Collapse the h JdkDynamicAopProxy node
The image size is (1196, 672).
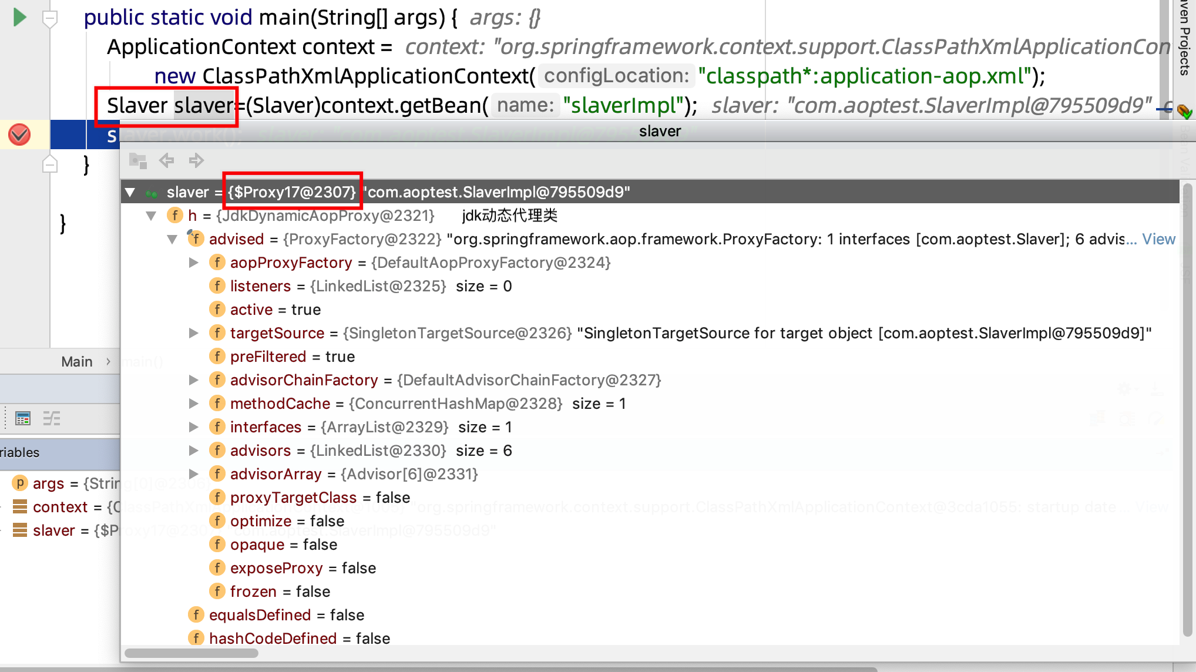click(152, 216)
